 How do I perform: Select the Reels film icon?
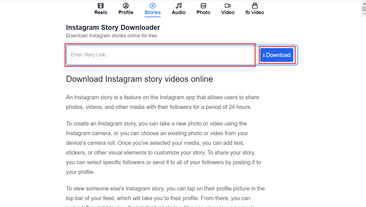point(101,5)
